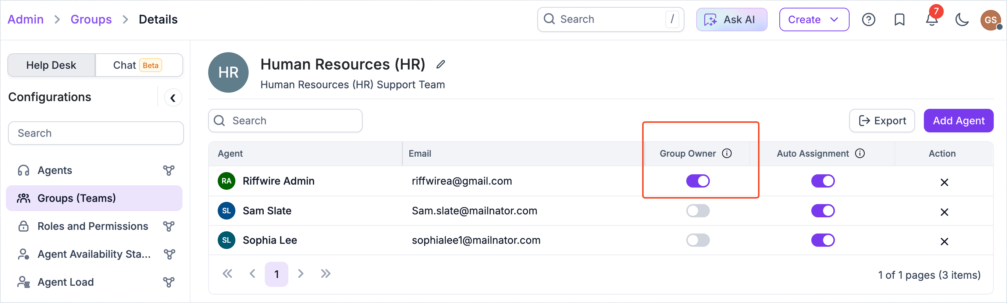Focus the global Search field in header
Screen dimensions: 1007x303
pos(611,19)
